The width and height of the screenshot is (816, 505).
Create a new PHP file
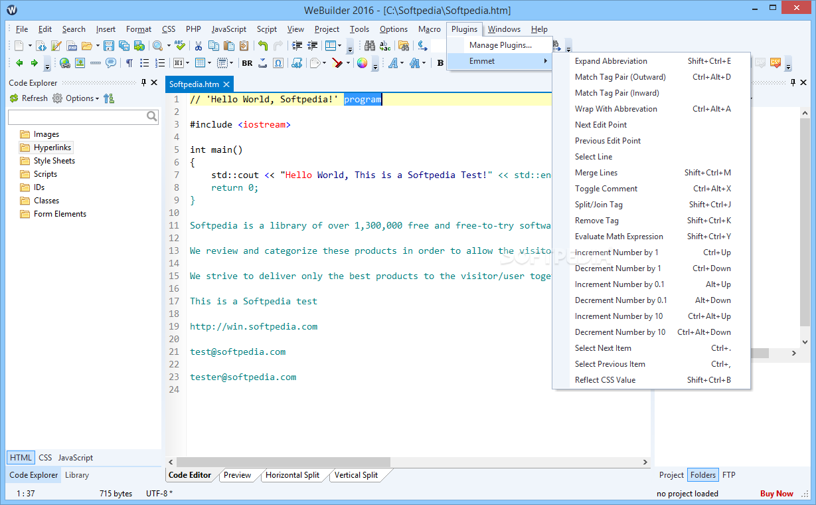(x=72, y=46)
